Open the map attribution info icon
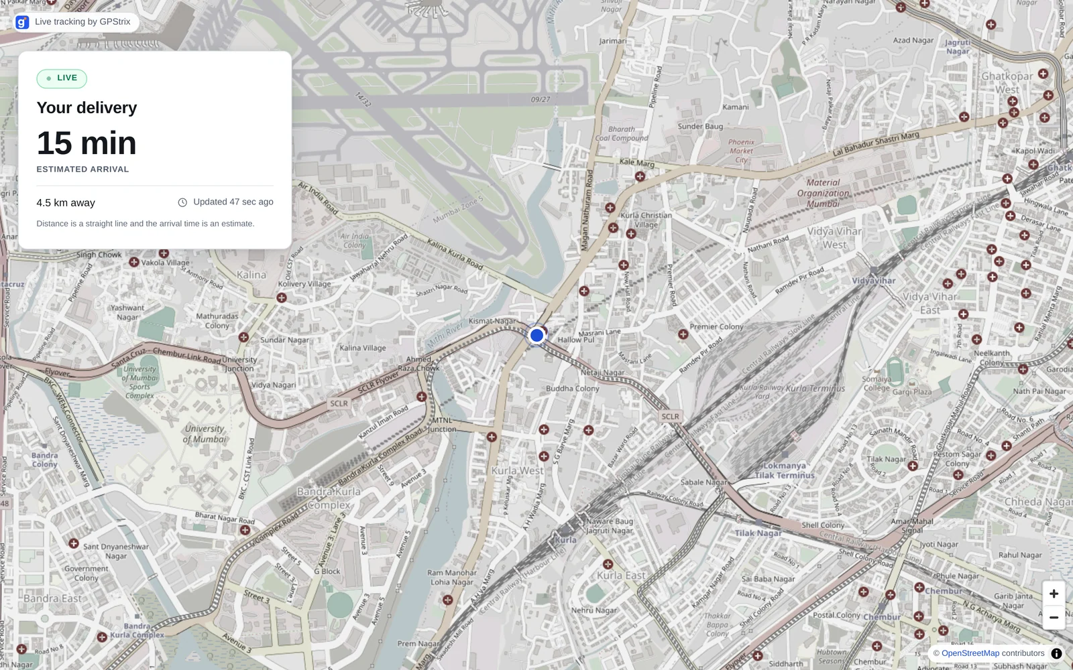This screenshot has height=670, width=1073. pyautogui.click(x=1056, y=653)
